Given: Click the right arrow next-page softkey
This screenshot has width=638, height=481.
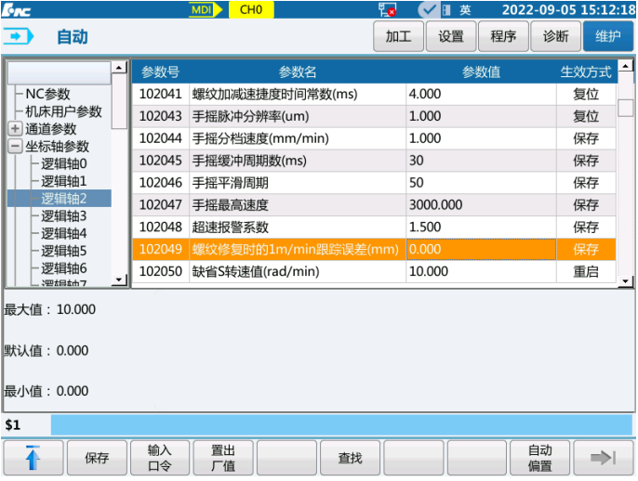Looking at the screenshot, I should [604, 458].
